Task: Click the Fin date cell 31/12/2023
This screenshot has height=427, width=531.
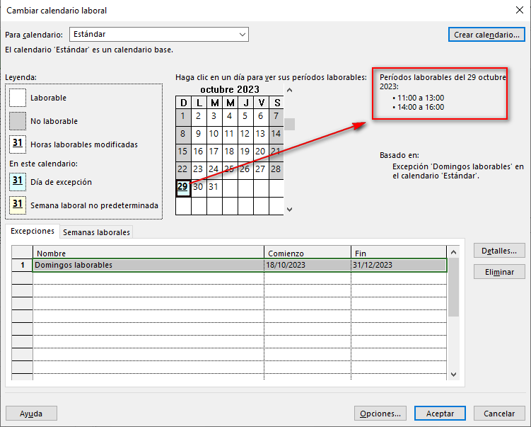Action: (399, 265)
